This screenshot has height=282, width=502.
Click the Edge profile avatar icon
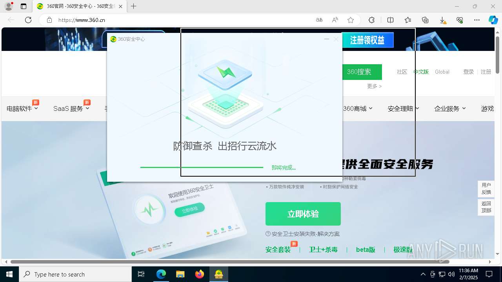pyautogui.click(x=9, y=6)
